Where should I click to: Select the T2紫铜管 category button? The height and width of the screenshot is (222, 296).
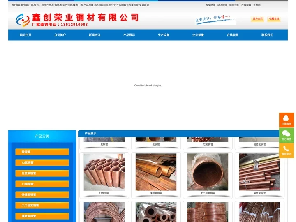pyautogui.click(x=42, y=162)
